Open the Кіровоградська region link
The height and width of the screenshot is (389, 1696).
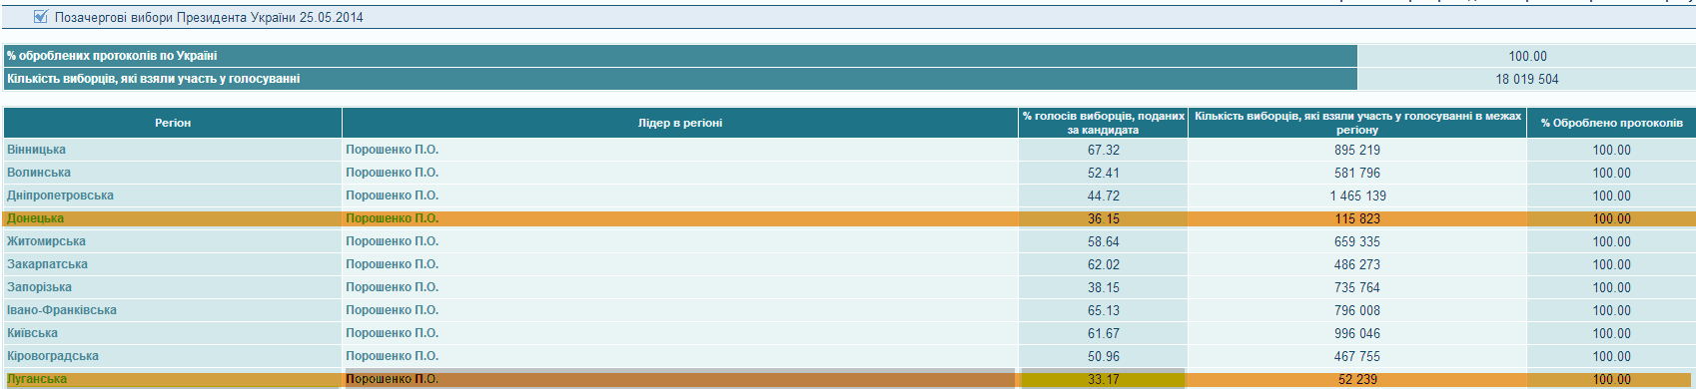point(53,356)
